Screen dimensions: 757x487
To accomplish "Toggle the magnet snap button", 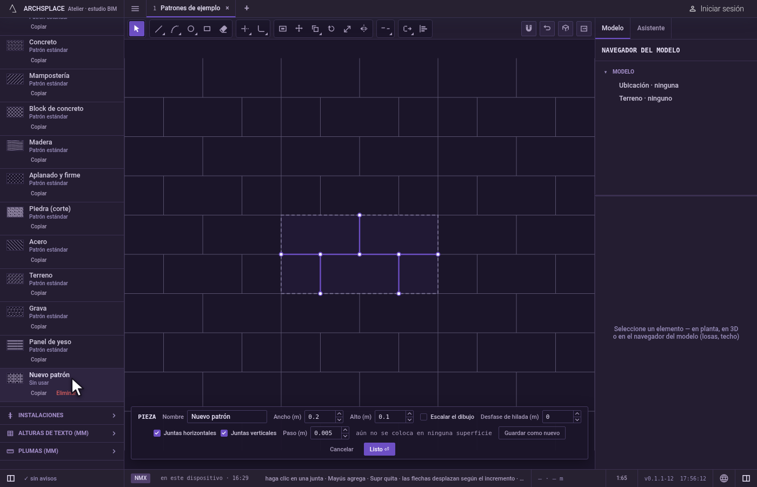I will [x=529, y=29].
